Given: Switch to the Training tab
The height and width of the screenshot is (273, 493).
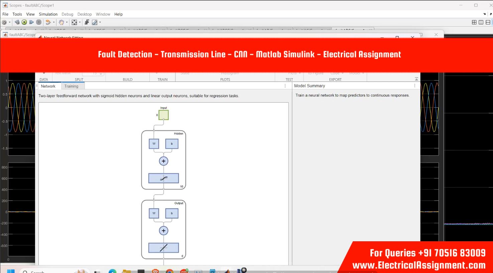Looking at the screenshot, I should tap(71, 86).
